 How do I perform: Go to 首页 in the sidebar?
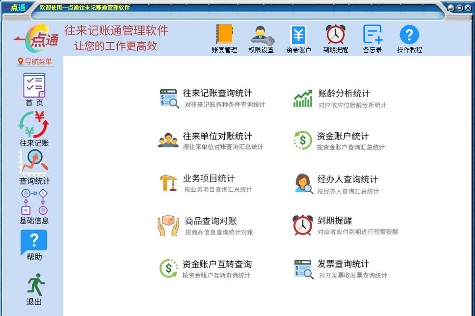tap(34, 85)
